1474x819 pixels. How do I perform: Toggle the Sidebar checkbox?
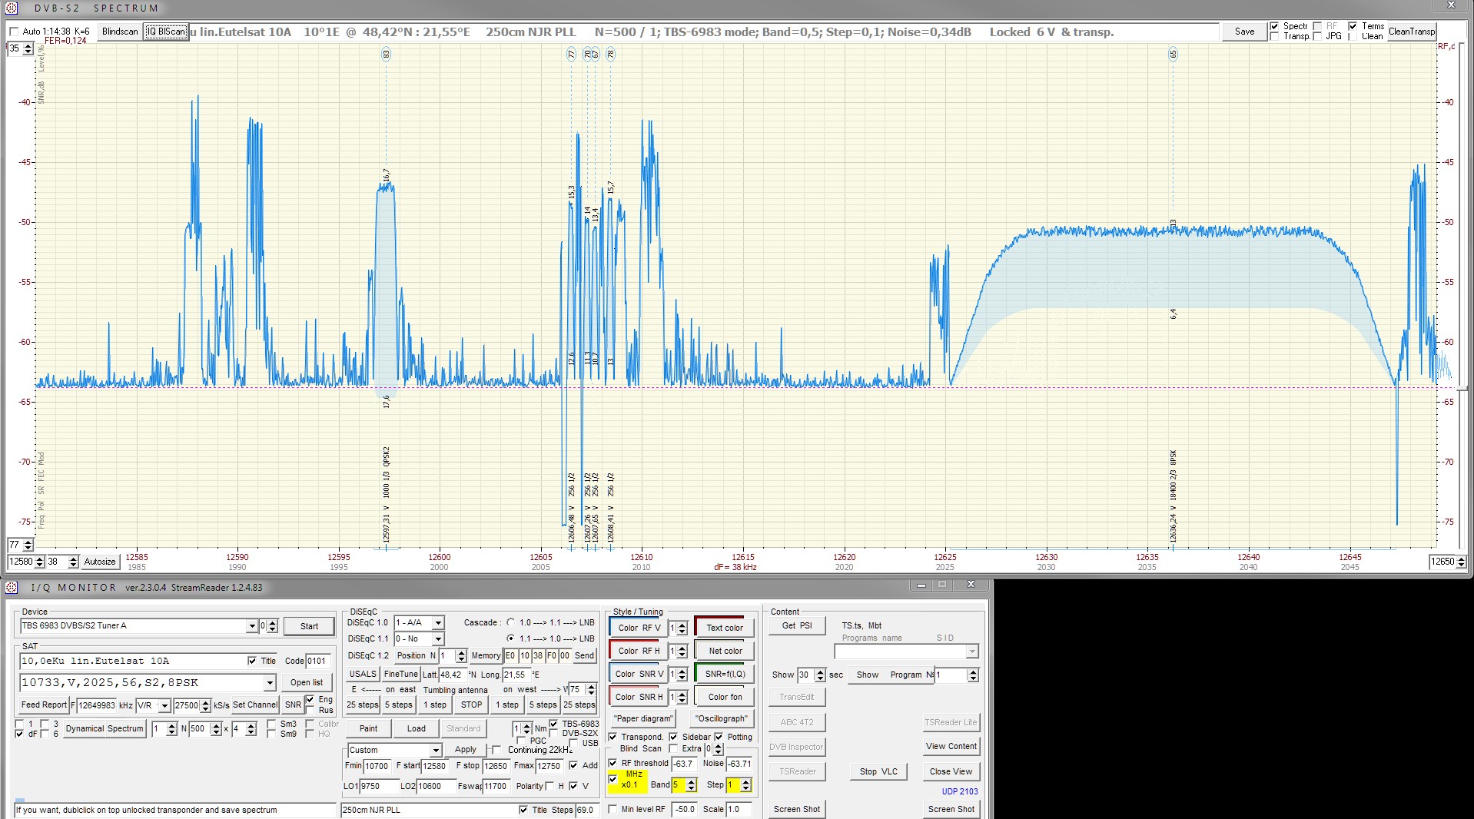point(673,737)
